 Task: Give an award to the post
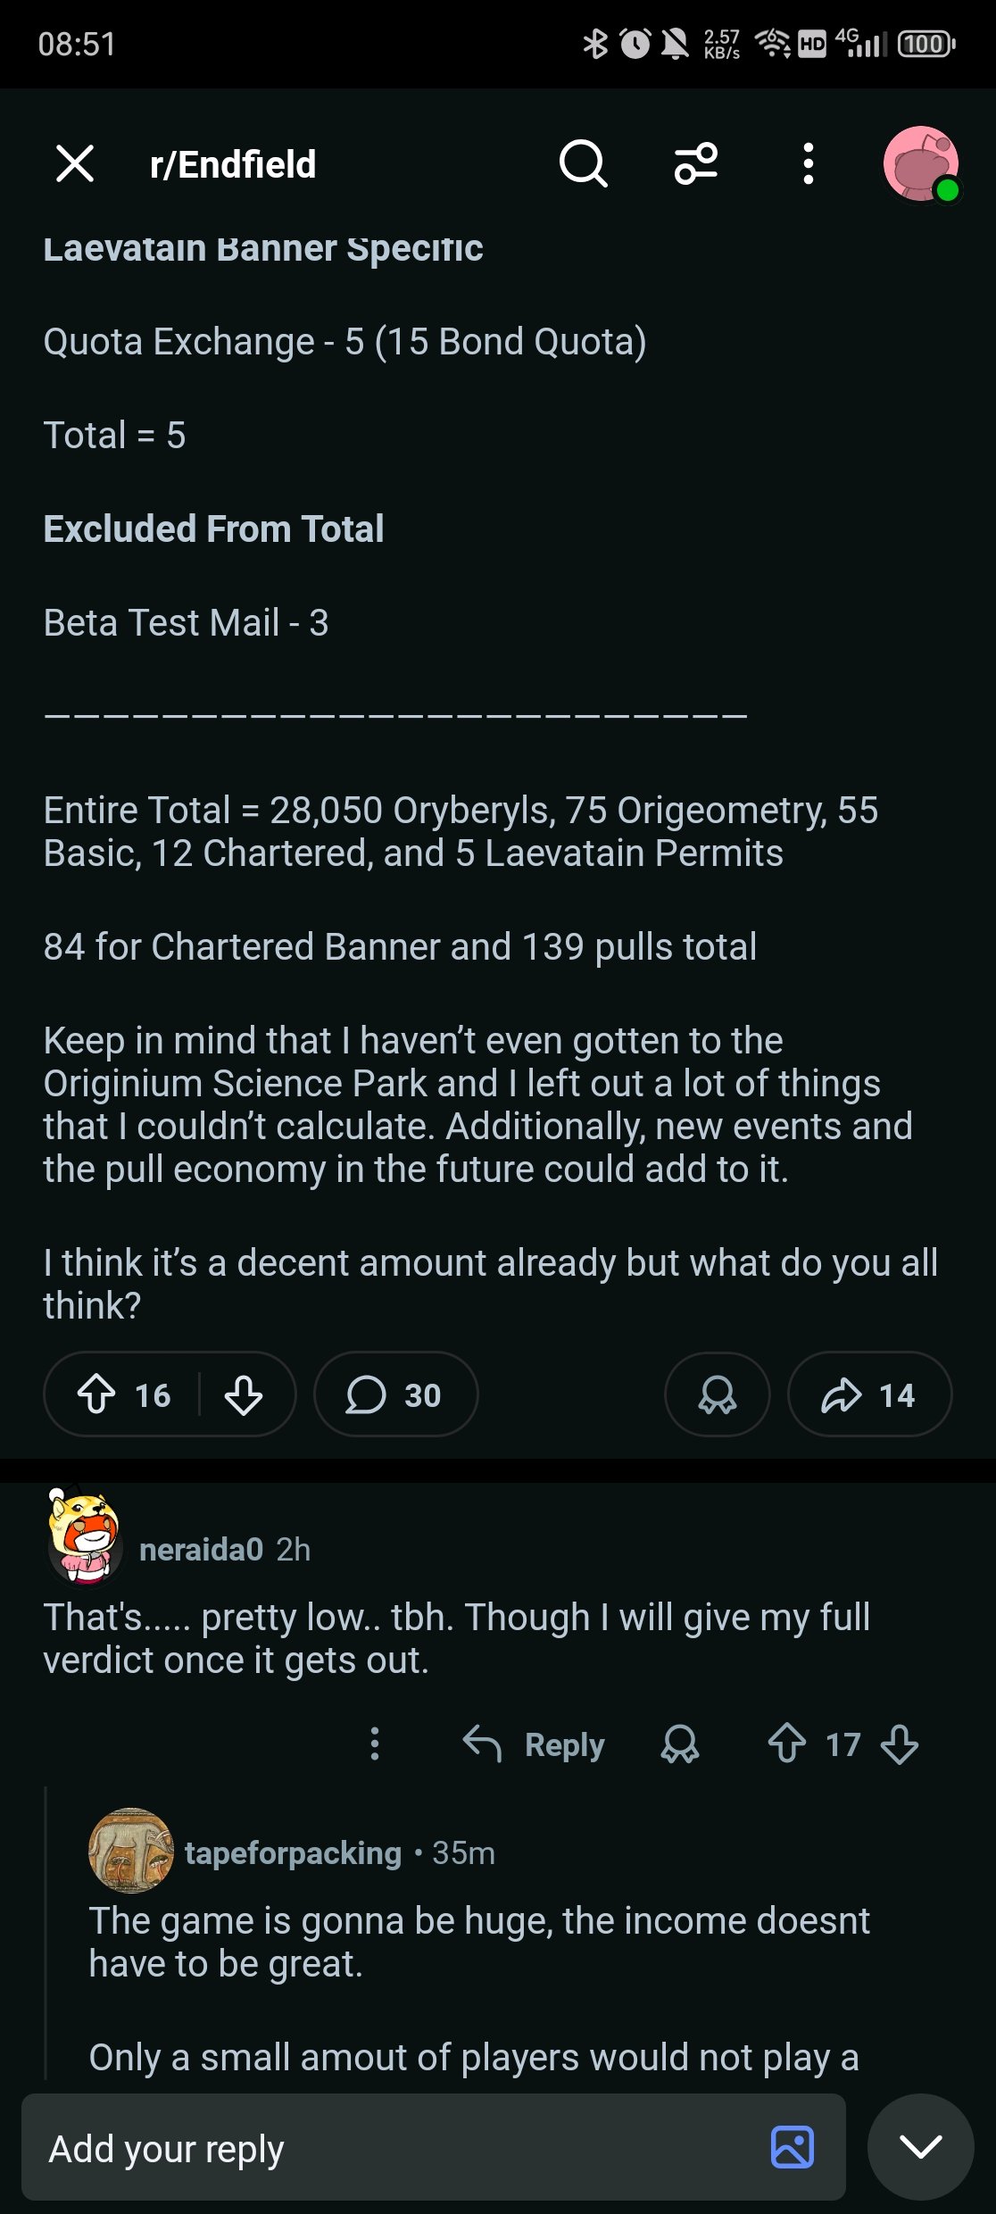[718, 1394]
